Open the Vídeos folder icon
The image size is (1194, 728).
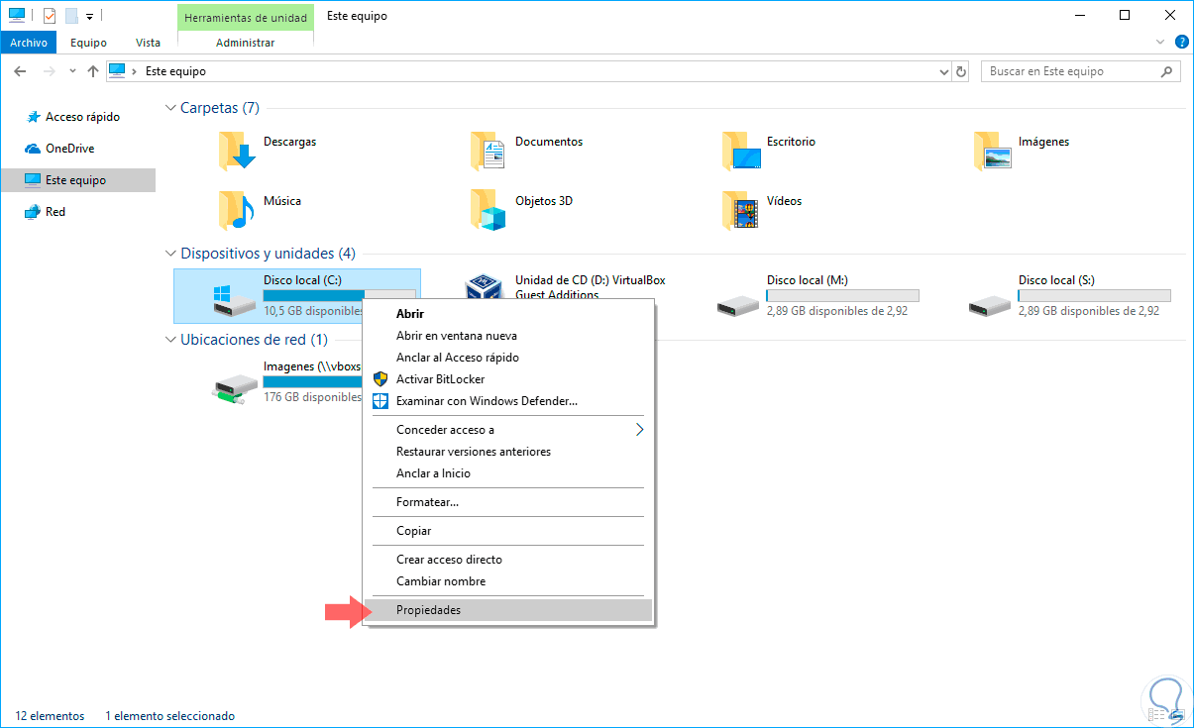tap(741, 210)
